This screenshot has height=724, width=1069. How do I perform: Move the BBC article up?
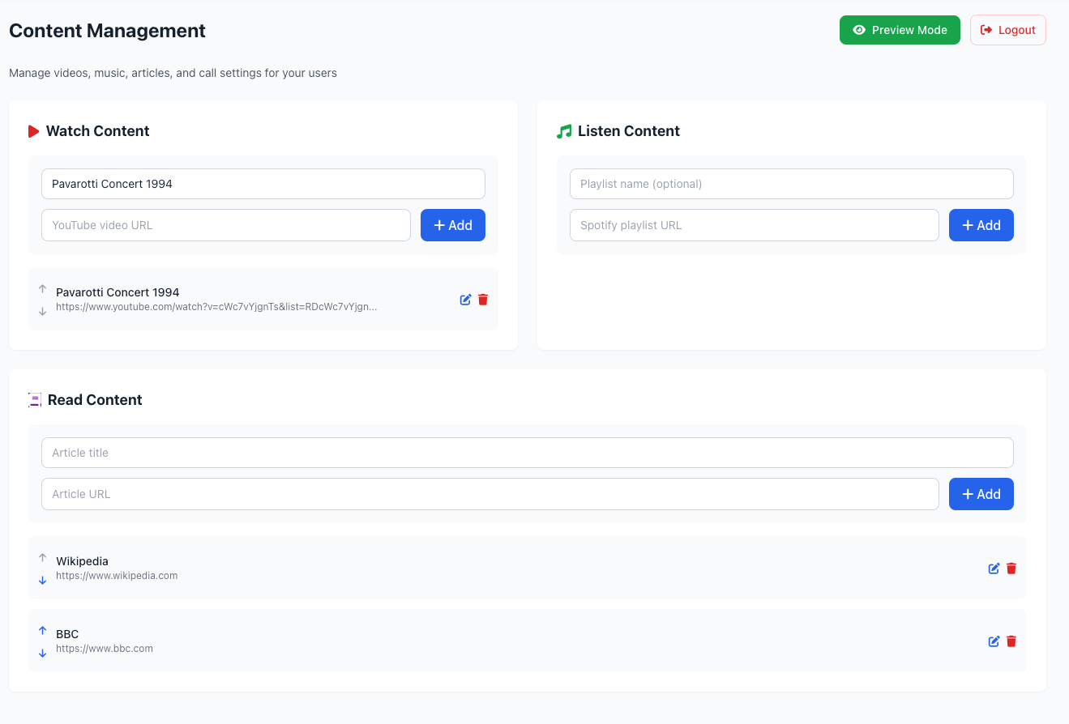43,630
